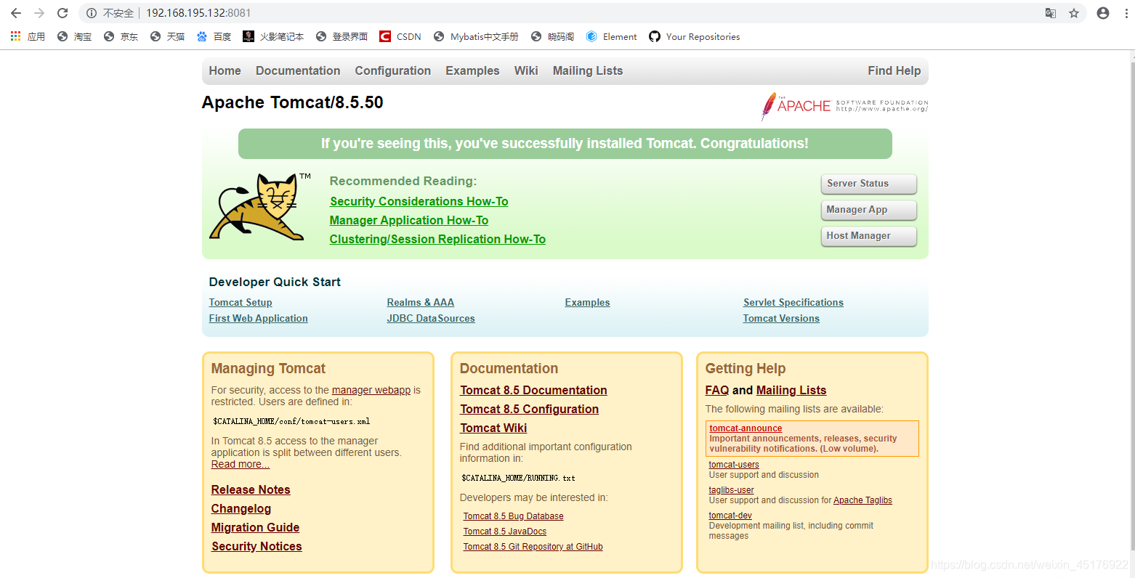The image size is (1135, 578).
Task: Open Tomcat 8.5 Git Repository at GitHub
Action: click(533, 547)
